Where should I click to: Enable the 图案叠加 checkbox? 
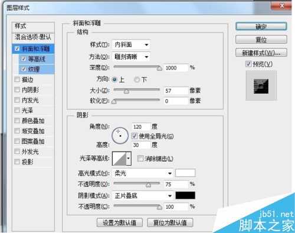[17, 141]
